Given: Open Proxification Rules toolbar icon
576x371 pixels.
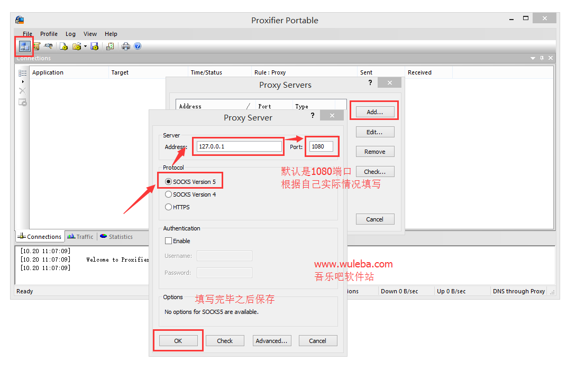Looking at the screenshot, I should (36, 46).
